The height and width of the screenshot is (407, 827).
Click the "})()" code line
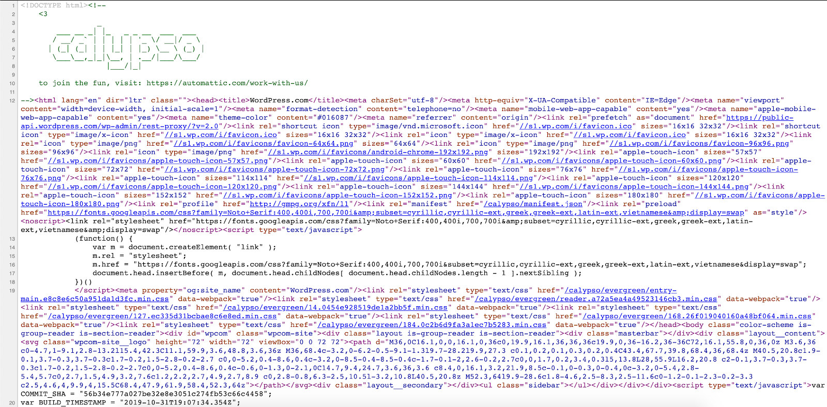(x=84, y=282)
